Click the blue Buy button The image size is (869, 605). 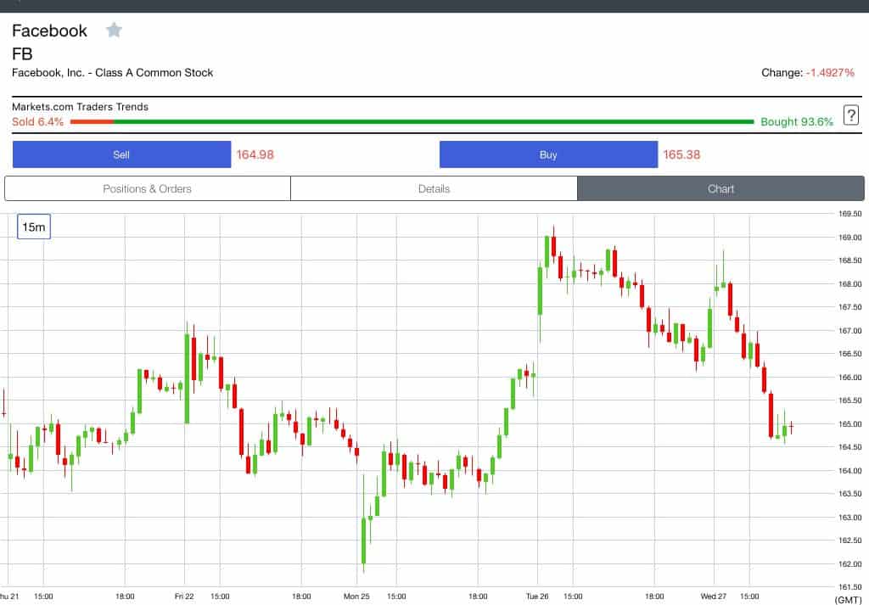[548, 154]
